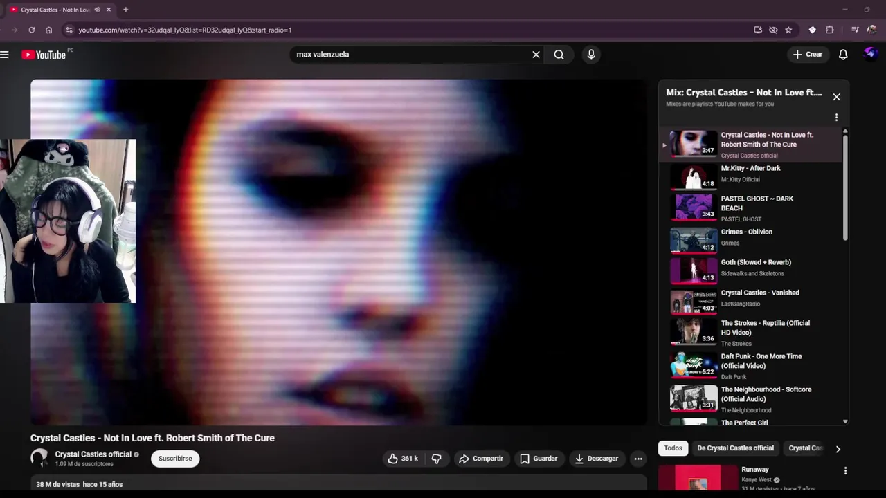Click Guardar to save the video
The image size is (886, 498).
point(539,459)
